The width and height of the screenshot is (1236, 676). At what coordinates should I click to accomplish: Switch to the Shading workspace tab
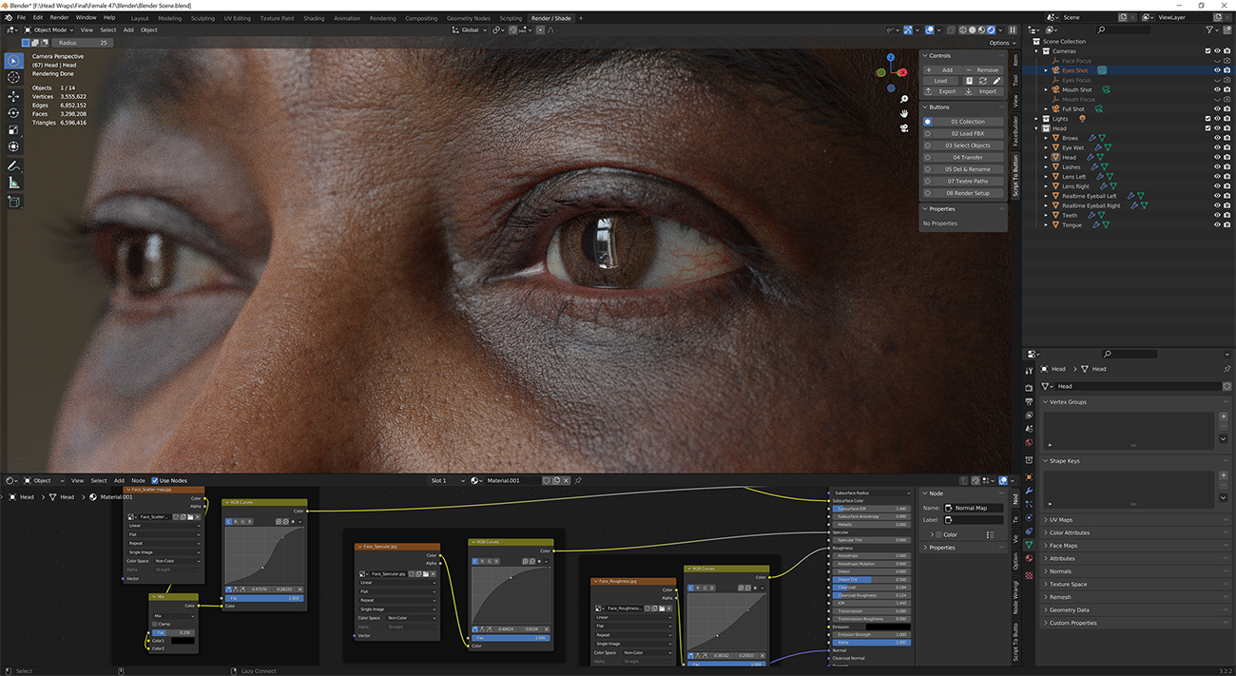[x=314, y=17]
